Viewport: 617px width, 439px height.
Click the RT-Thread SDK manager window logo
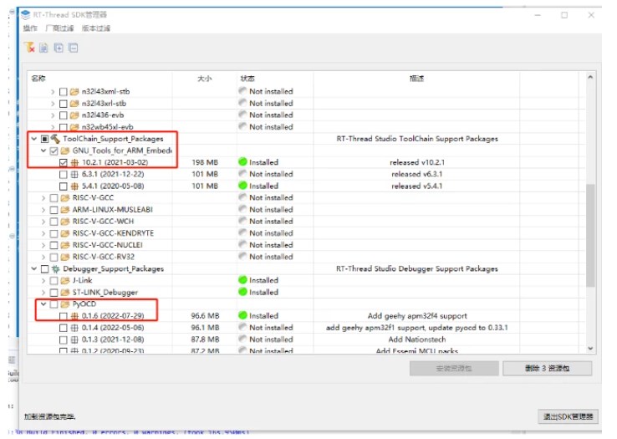pos(26,15)
